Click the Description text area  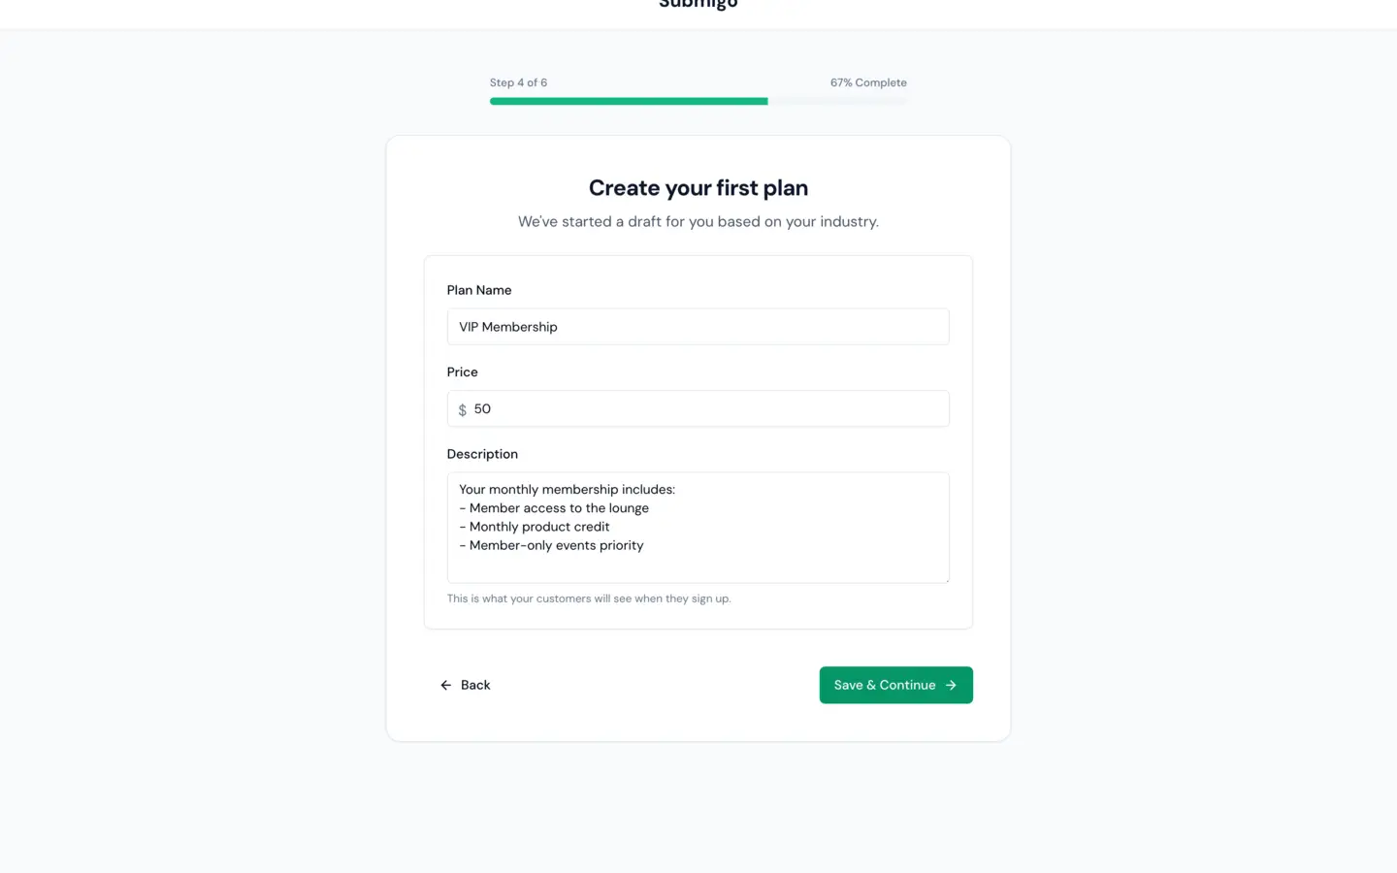pyautogui.click(x=698, y=528)
